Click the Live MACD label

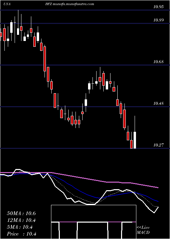pos(143,230)
